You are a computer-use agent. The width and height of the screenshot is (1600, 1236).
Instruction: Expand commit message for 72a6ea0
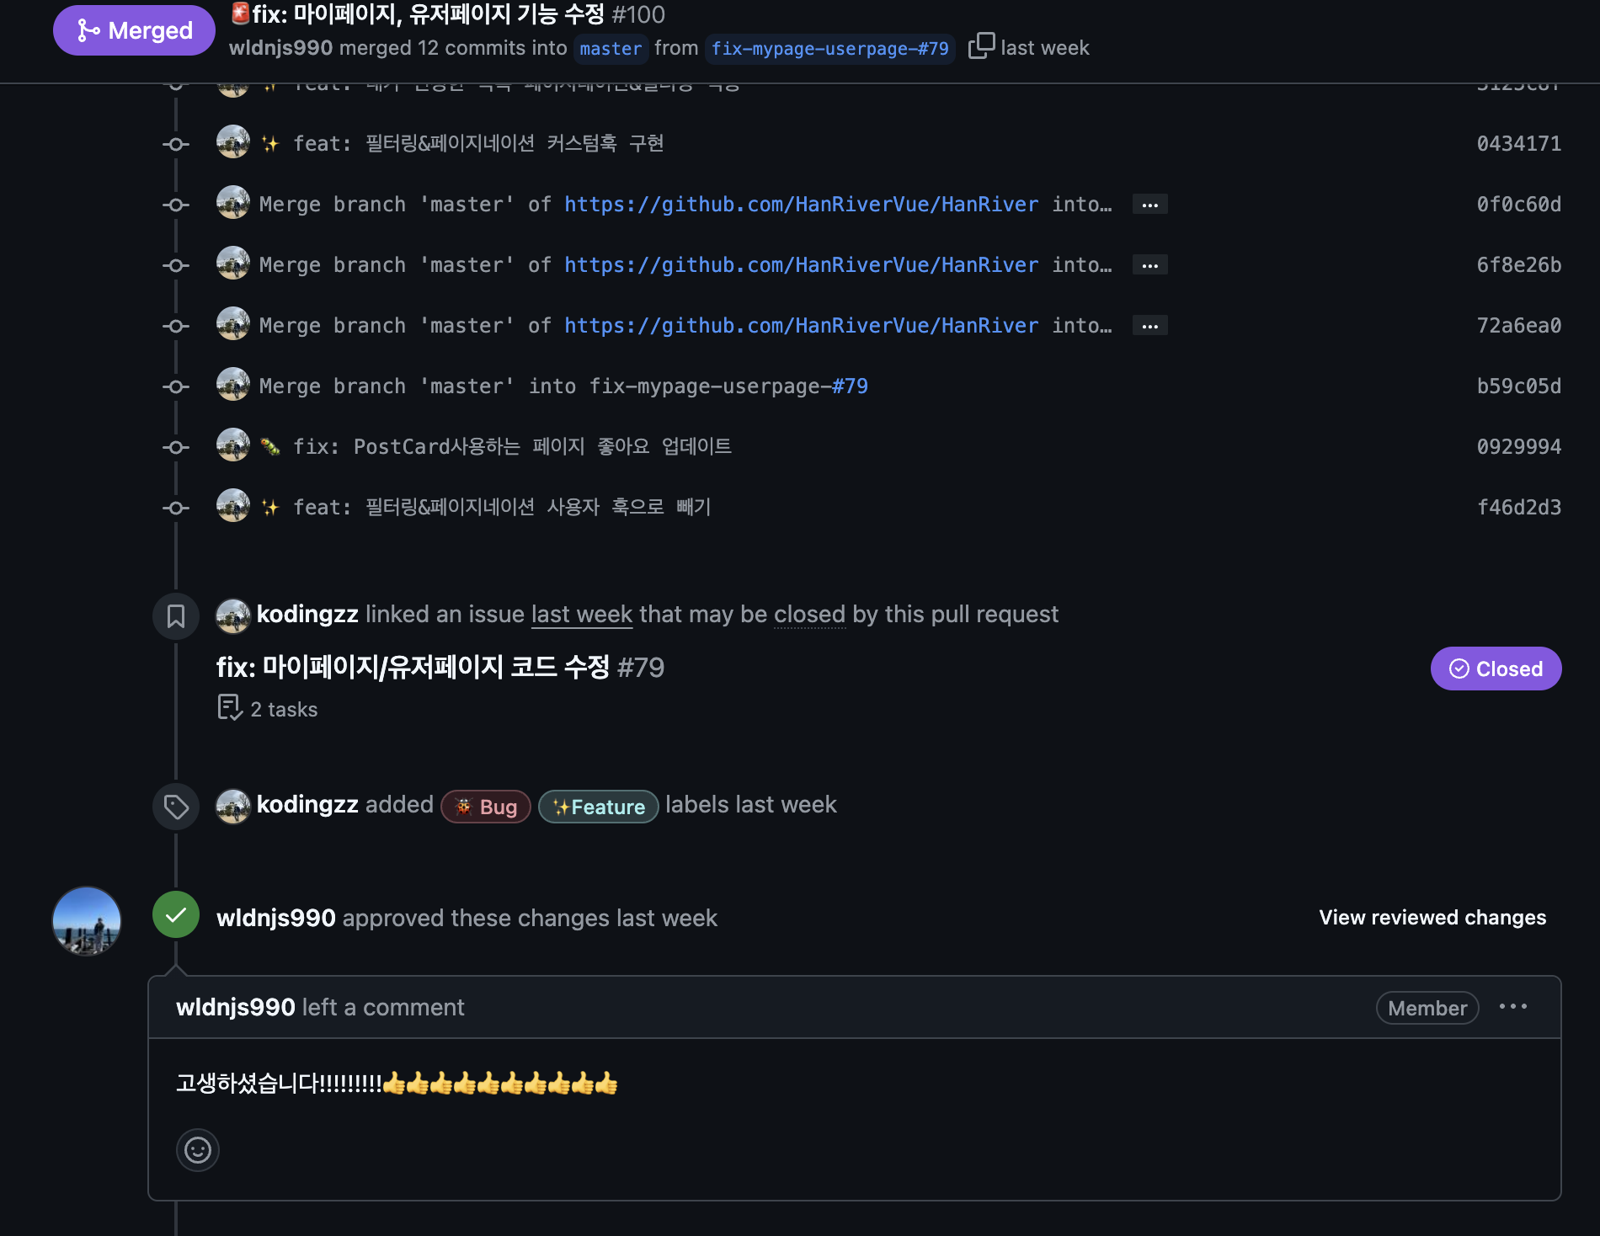(x=1149, y=326)
